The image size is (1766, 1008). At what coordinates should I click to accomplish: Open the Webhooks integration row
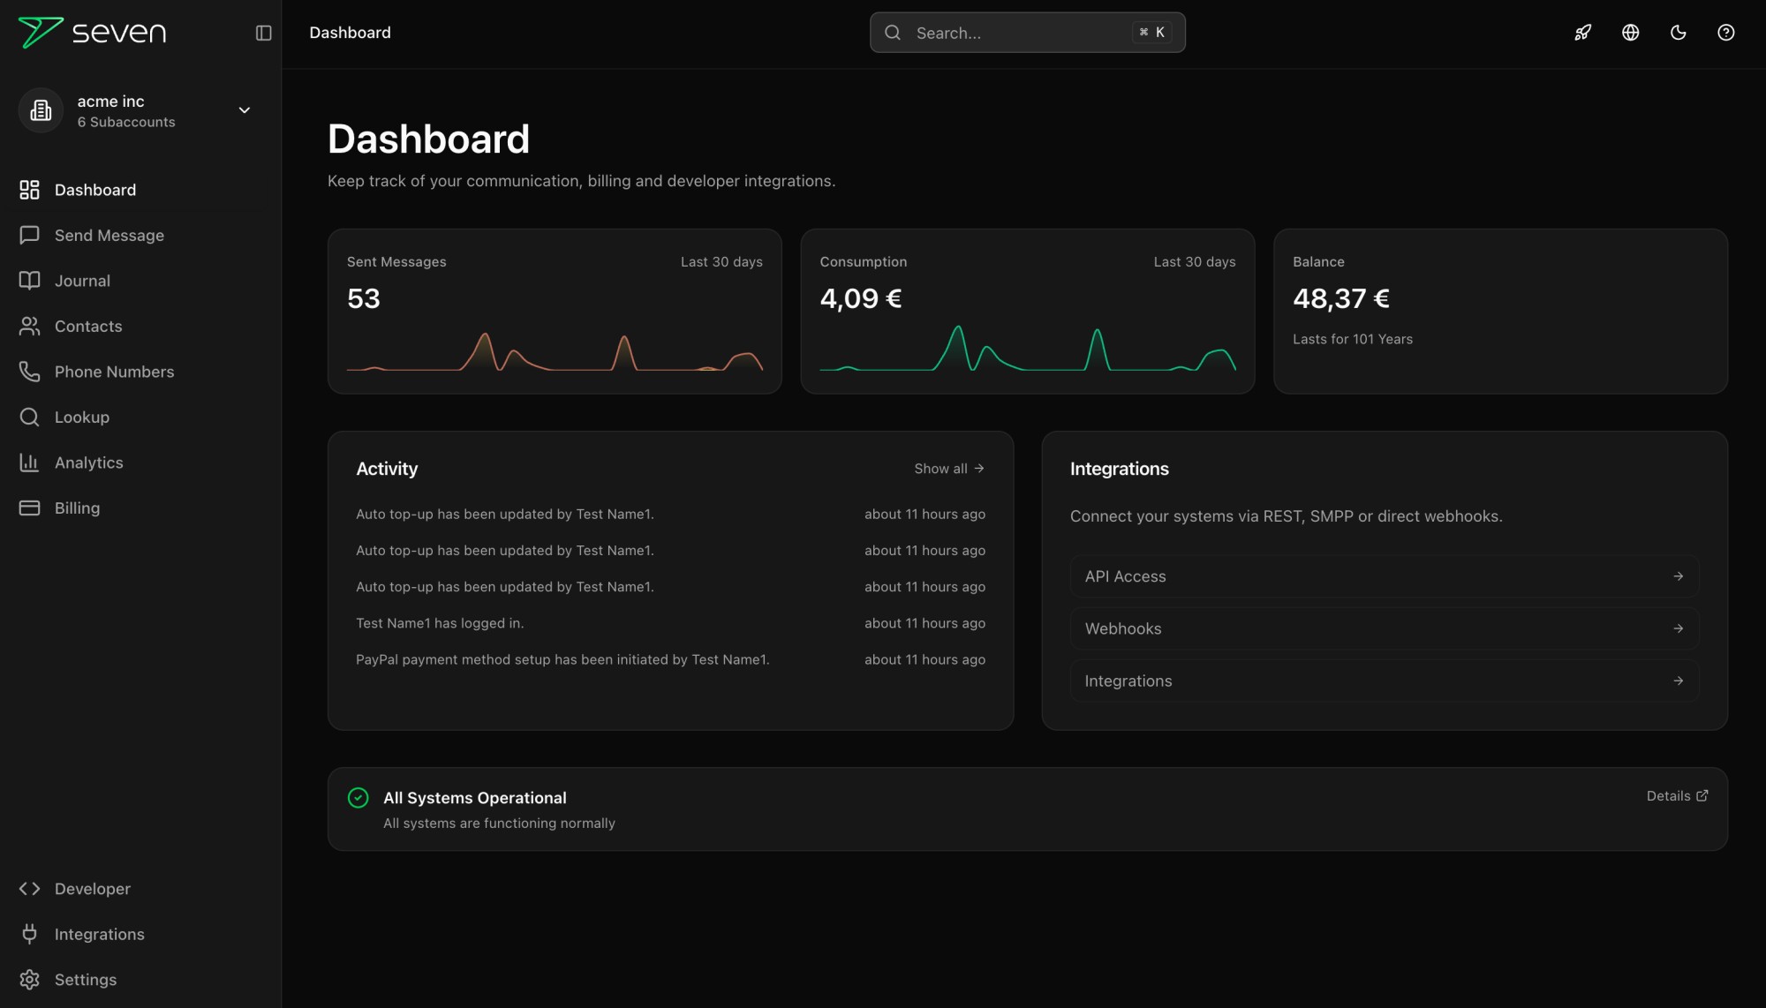(1384, 628)
